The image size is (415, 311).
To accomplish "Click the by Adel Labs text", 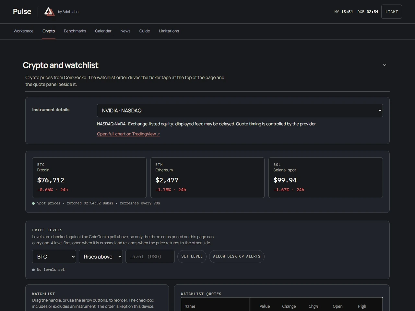I will tap(68, 12).
